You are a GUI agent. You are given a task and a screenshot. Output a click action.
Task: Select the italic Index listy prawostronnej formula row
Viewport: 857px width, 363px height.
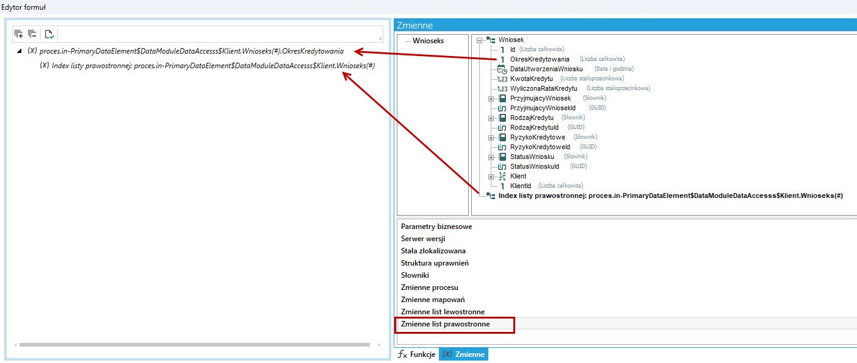213,66
